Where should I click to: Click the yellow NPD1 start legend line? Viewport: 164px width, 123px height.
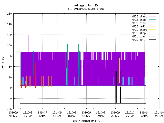click(152, 30)
